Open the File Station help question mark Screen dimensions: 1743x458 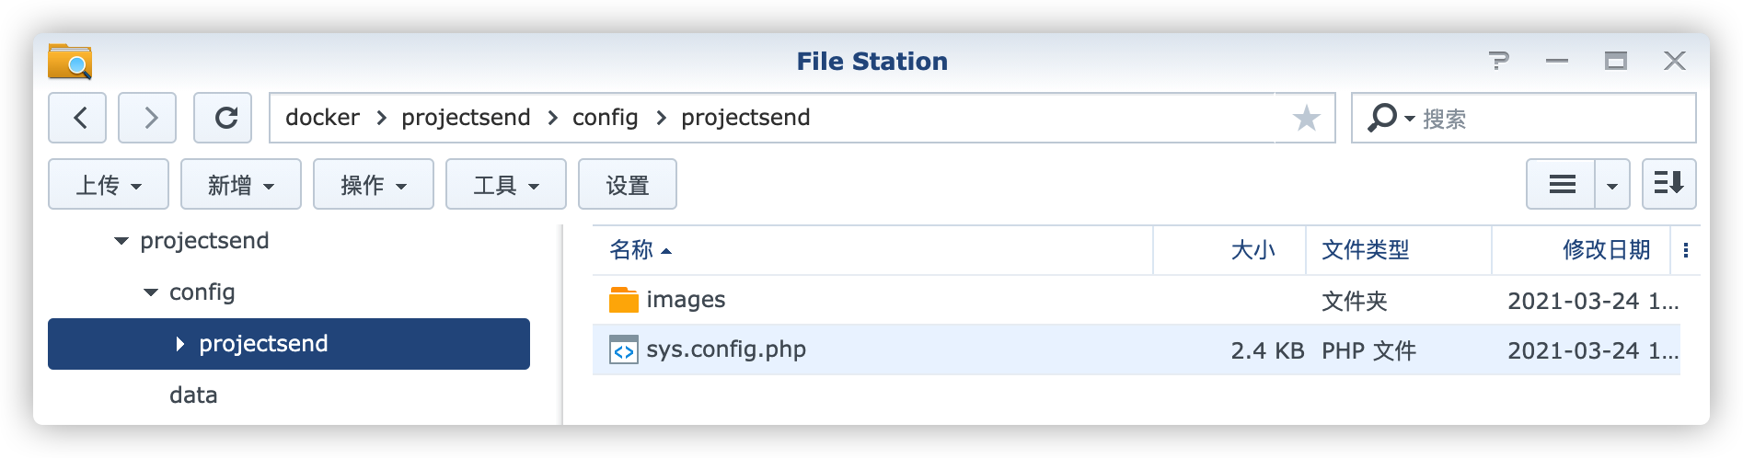point(1498,62)
